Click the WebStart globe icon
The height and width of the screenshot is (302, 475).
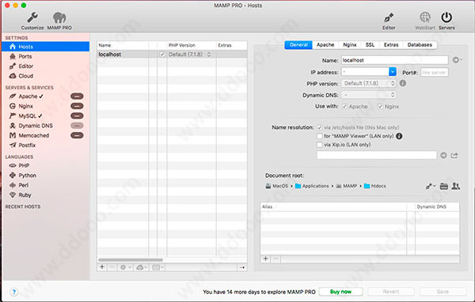[x=425, y=17]
